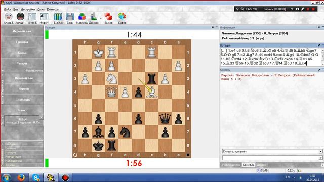Pin the Нотация panel arrow icon
Viewport: 324px width, 182px height.
319,45
